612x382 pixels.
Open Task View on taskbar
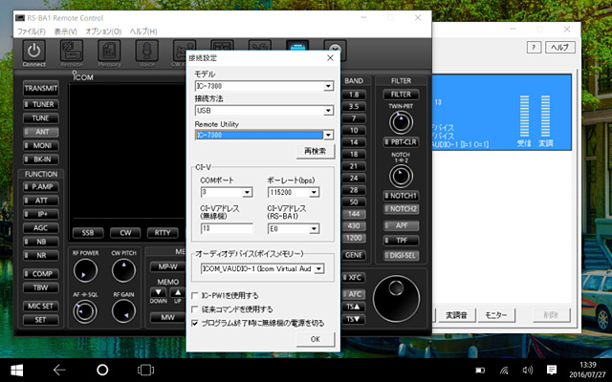click(x=145, y=370)
